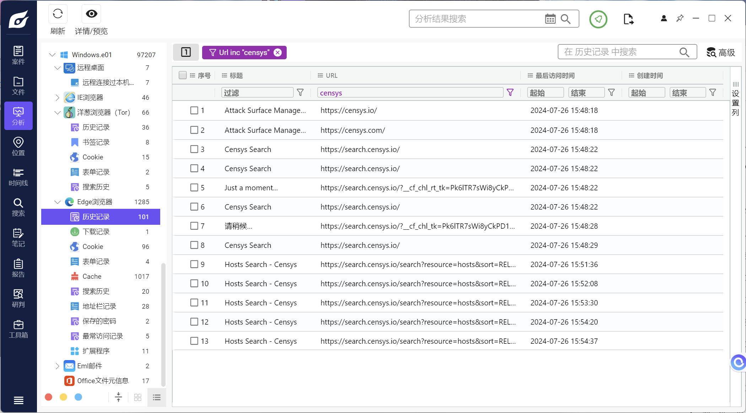Viewport: 746px width, 413px height.
Task: Open the 研判 (Judgment) sidebar section
Action: click(18, 298)
